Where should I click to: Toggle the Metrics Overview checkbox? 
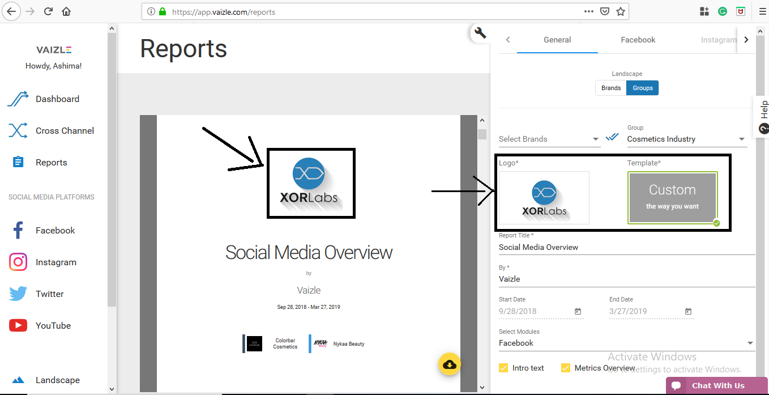click(565, 368)
